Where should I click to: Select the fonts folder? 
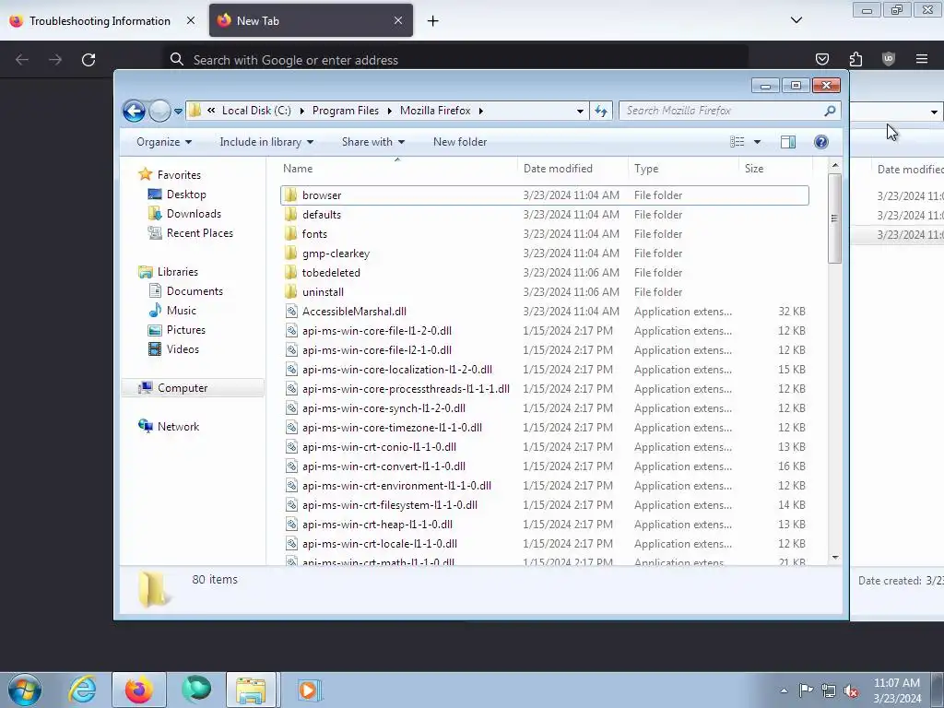(544, 233)
